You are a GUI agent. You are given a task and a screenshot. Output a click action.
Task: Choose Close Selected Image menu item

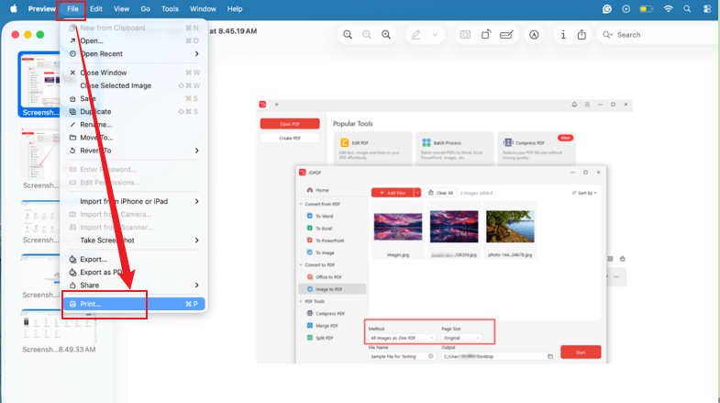coord(134,85)
